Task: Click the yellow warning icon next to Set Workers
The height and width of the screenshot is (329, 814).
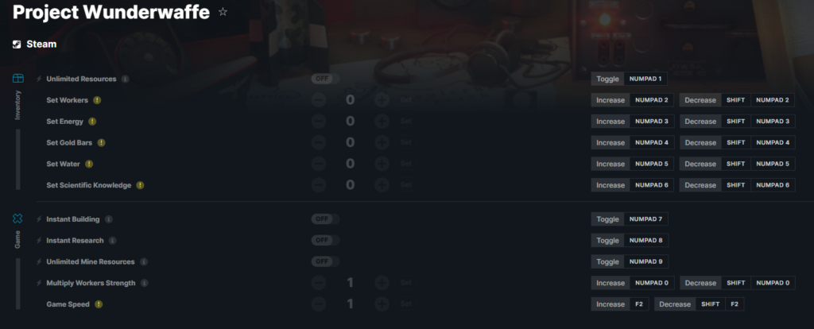Action: (x=97, y=100)
